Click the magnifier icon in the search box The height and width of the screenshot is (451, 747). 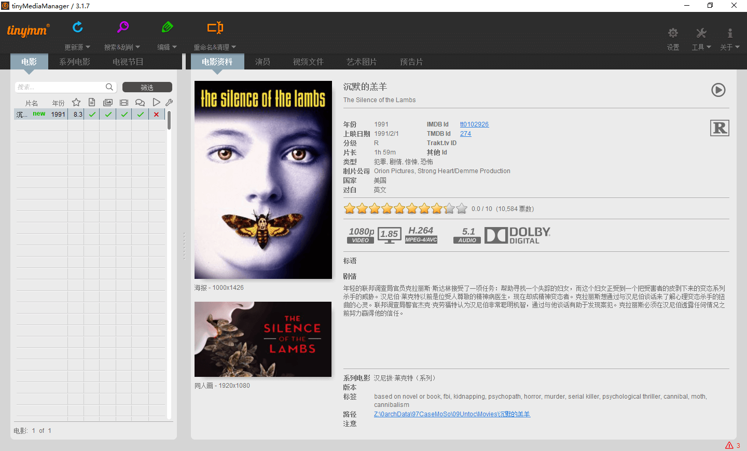109,87
